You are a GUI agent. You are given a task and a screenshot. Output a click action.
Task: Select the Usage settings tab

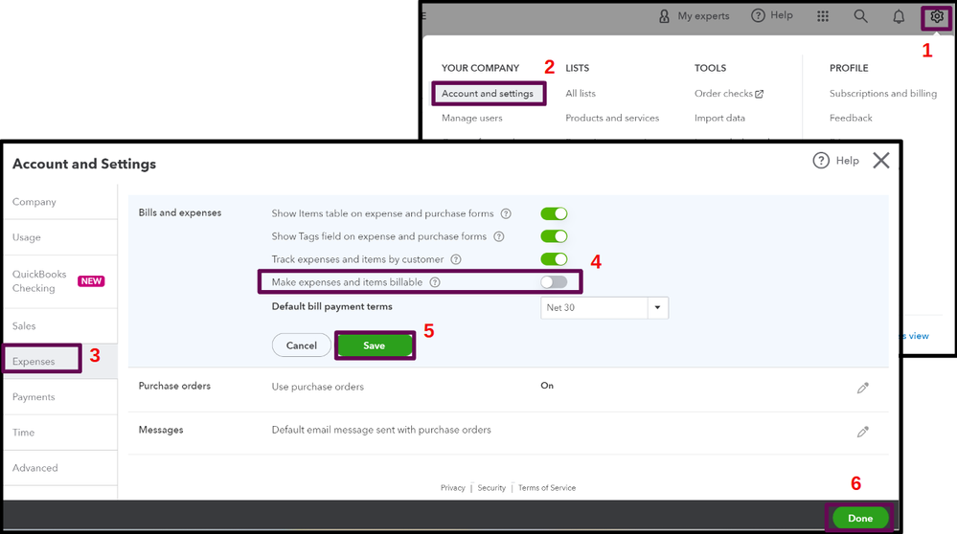[60, 237]
